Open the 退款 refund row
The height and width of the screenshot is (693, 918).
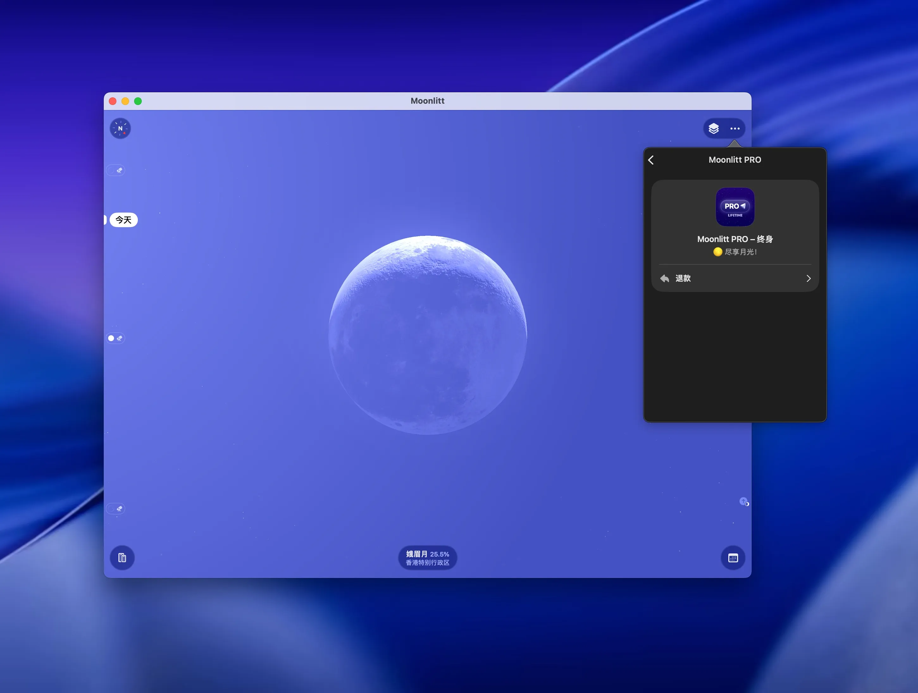click(x=735, y=278)
